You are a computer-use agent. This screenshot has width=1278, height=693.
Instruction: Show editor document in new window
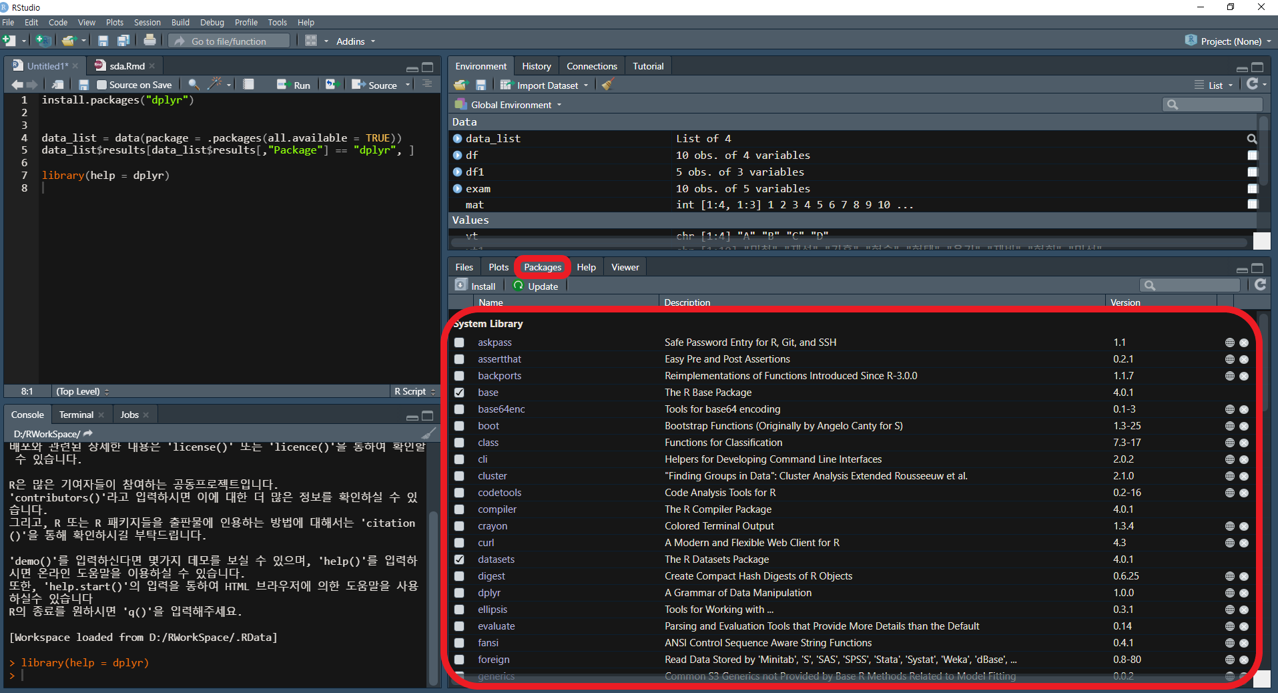click(59, 85)
